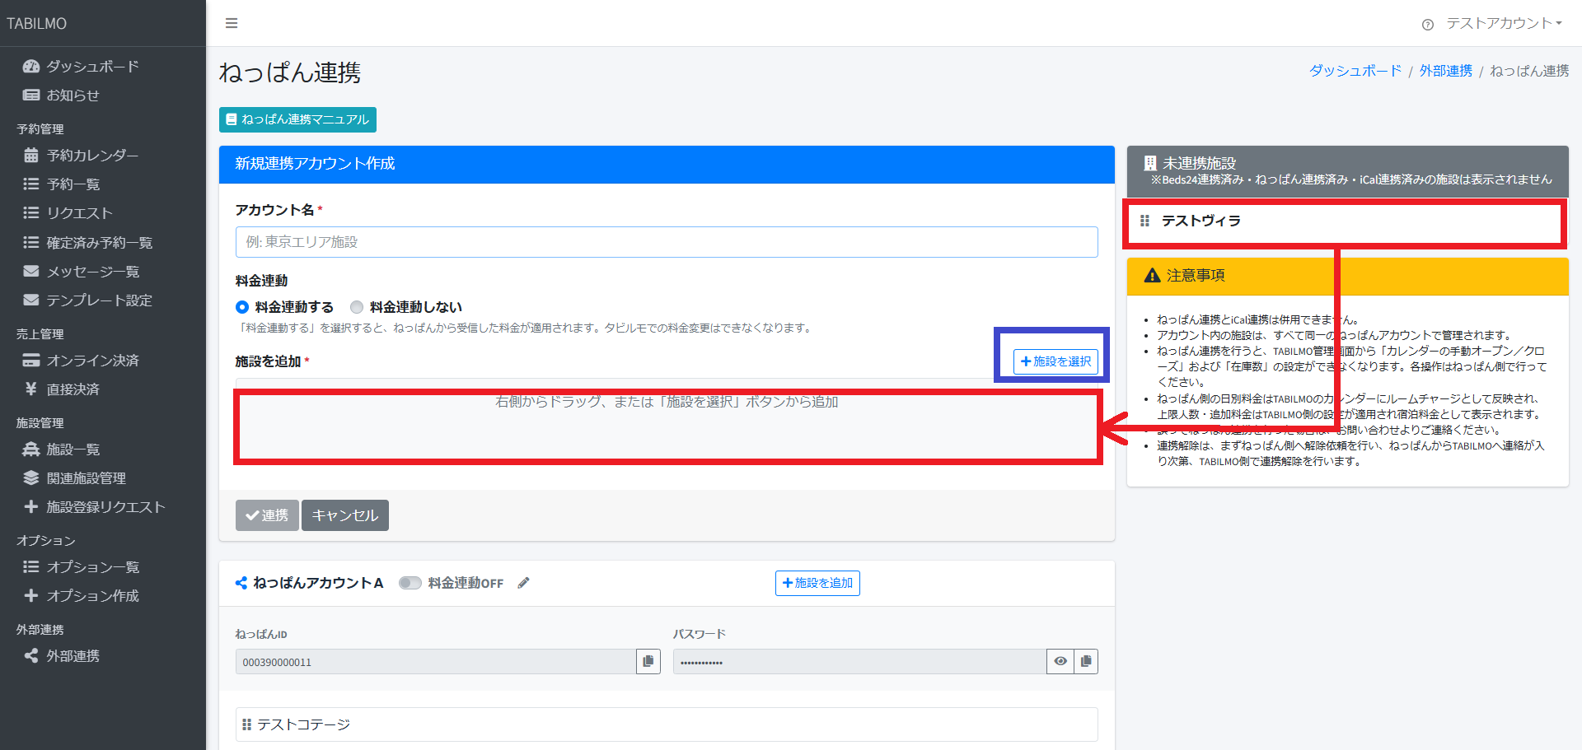Click the アカウント名 input field
Image resolution: width=1582 pixels, height=750 pixels.
coord(666,242)
